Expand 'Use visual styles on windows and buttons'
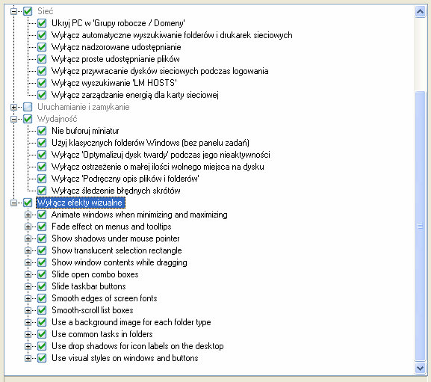Viewport: 431px width, 382px height. 28,358
